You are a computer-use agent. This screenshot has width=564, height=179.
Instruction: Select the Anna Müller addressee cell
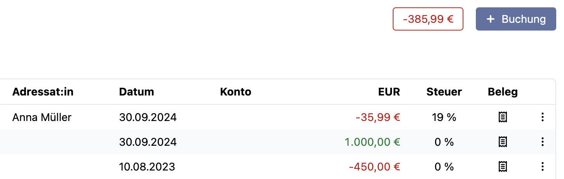point(42,117)
